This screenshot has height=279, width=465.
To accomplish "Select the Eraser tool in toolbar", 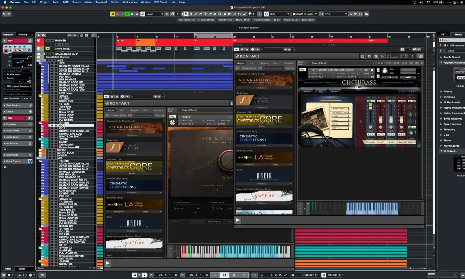I will pos(200,14).
